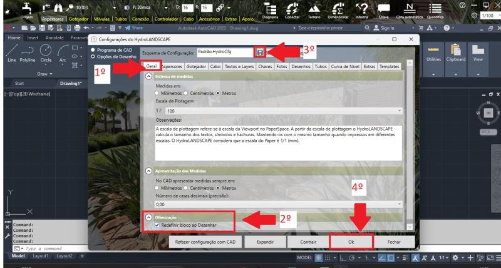Click the settings dialog vertical scrollbar
Image resolution: width=501 pixels, height=268 pixels.
[410, 144]
